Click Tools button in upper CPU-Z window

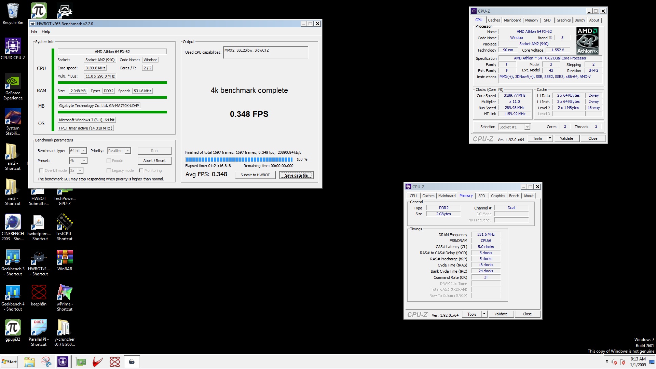tap(537, 138)
